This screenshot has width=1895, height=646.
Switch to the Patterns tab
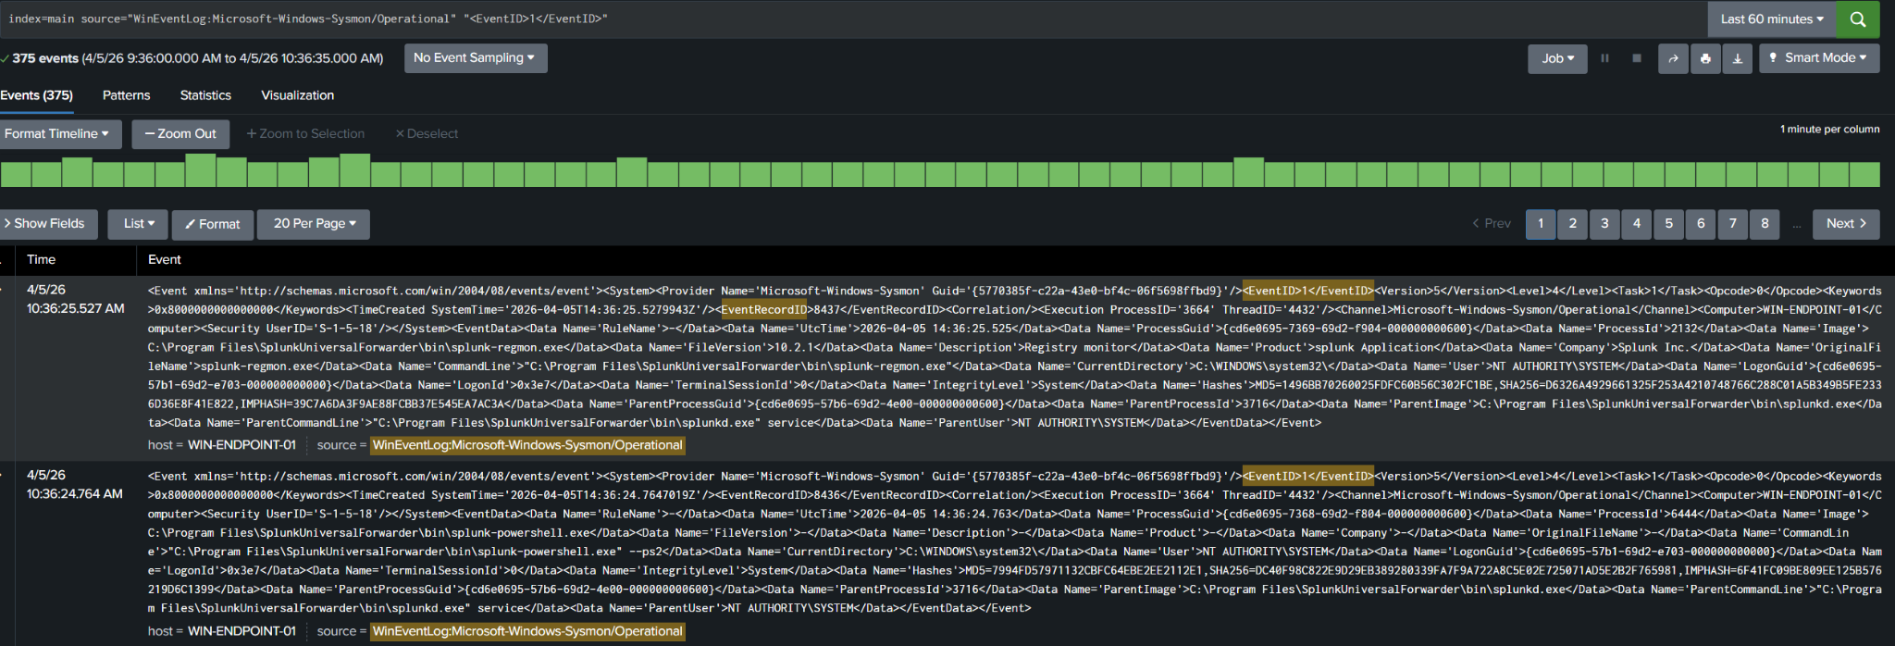126,95
